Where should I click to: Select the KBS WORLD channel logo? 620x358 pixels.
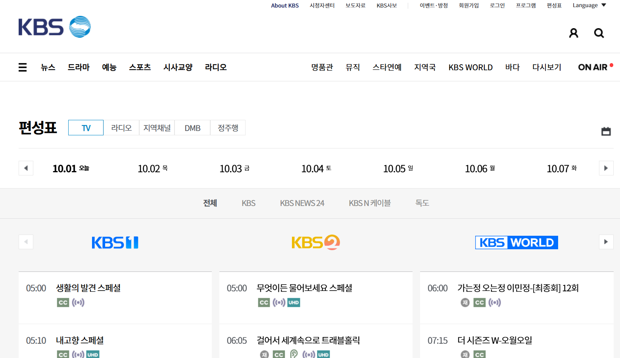[x=516, y=243]
